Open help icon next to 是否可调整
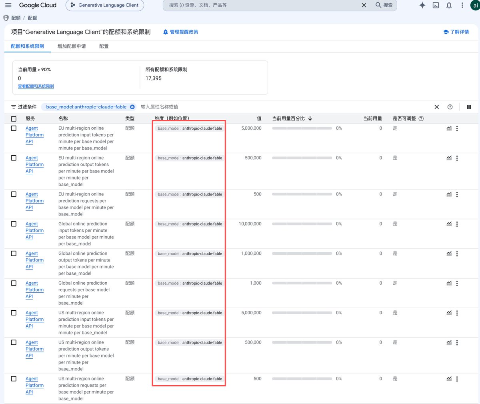This screenshot has height=404, width=480. click(421, 119)
